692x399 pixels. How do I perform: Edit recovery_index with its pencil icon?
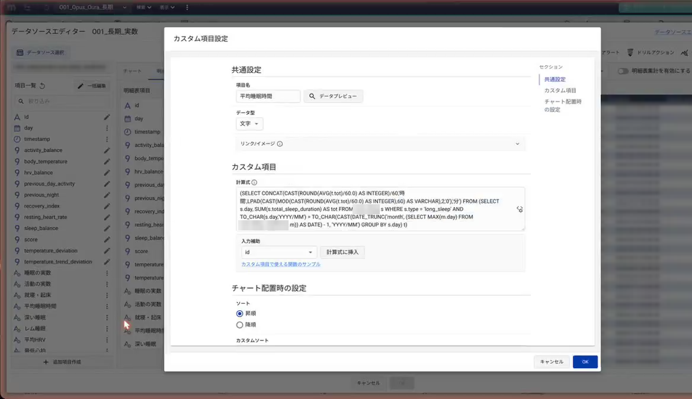click(x=107, y=206)
